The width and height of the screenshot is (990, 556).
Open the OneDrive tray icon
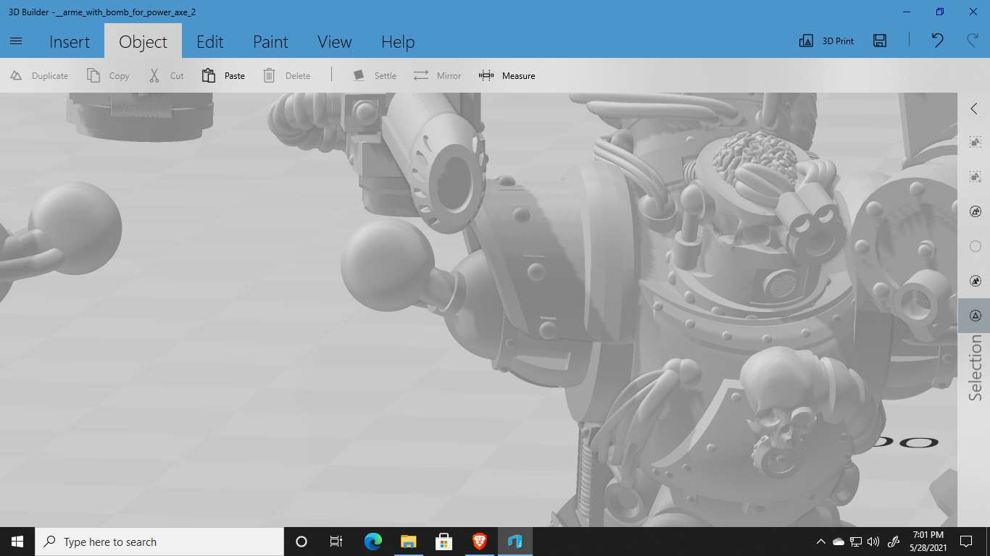coord(839,542)
